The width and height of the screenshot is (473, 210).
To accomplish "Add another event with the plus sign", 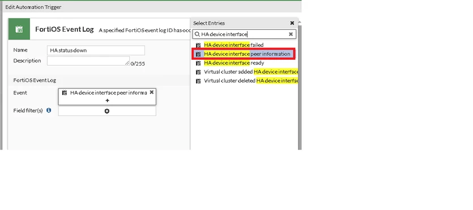I will pos(107,100).
